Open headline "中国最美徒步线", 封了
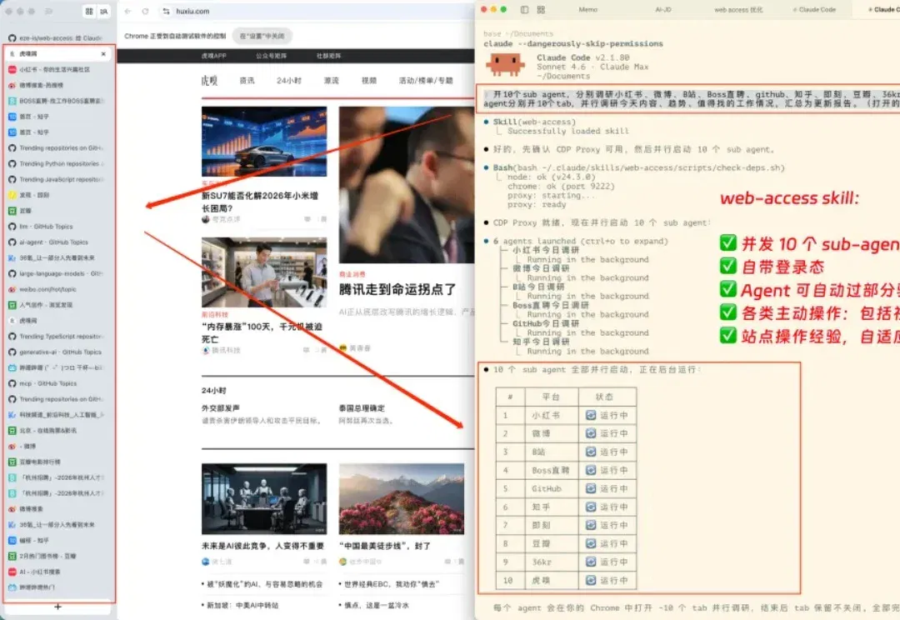 pos(384,545)
